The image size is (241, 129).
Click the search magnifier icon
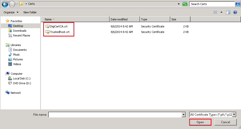pos(237,4)
